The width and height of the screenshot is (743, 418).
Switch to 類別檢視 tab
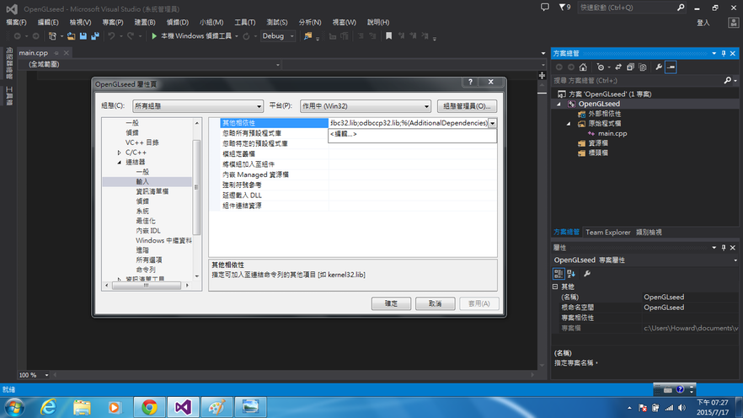[649, 233]
